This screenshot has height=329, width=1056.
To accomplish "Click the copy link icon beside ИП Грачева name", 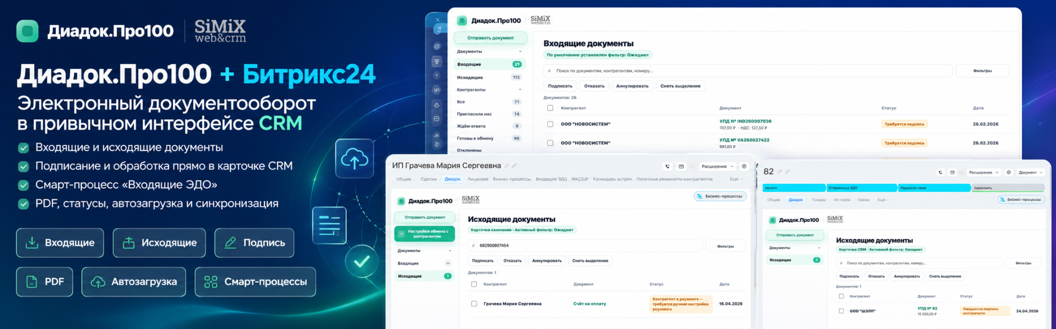I will 514,166.
